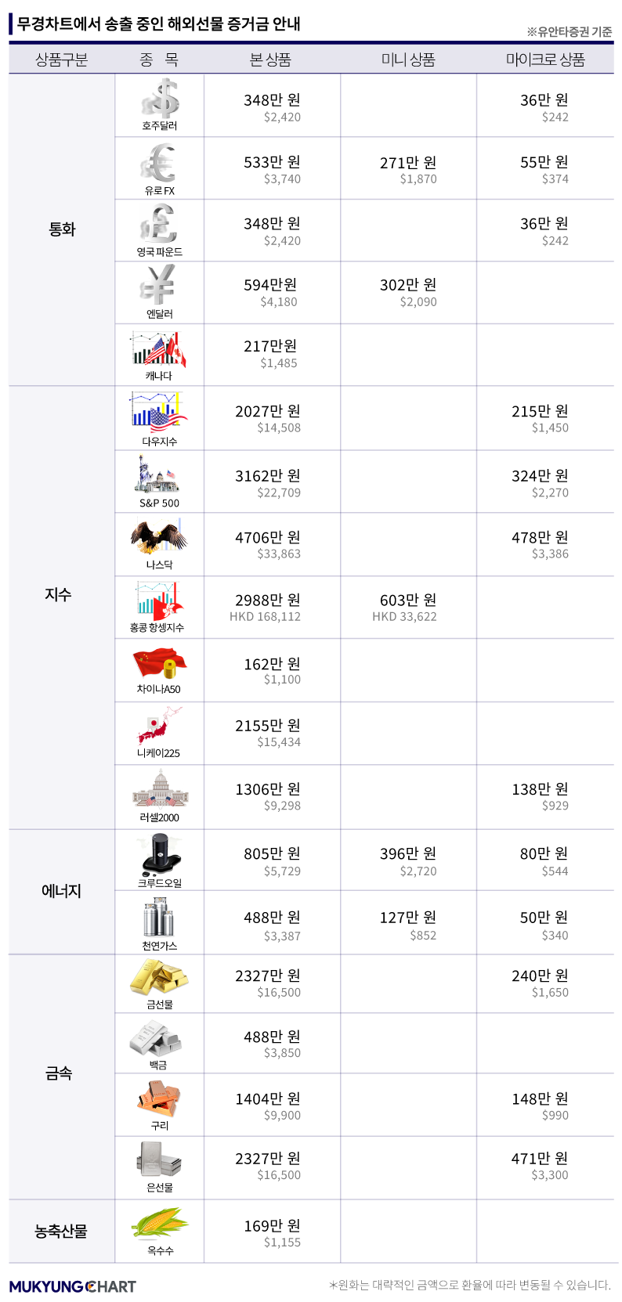Click the Nikkei225 Japan map icon

(x=160, y=726)
